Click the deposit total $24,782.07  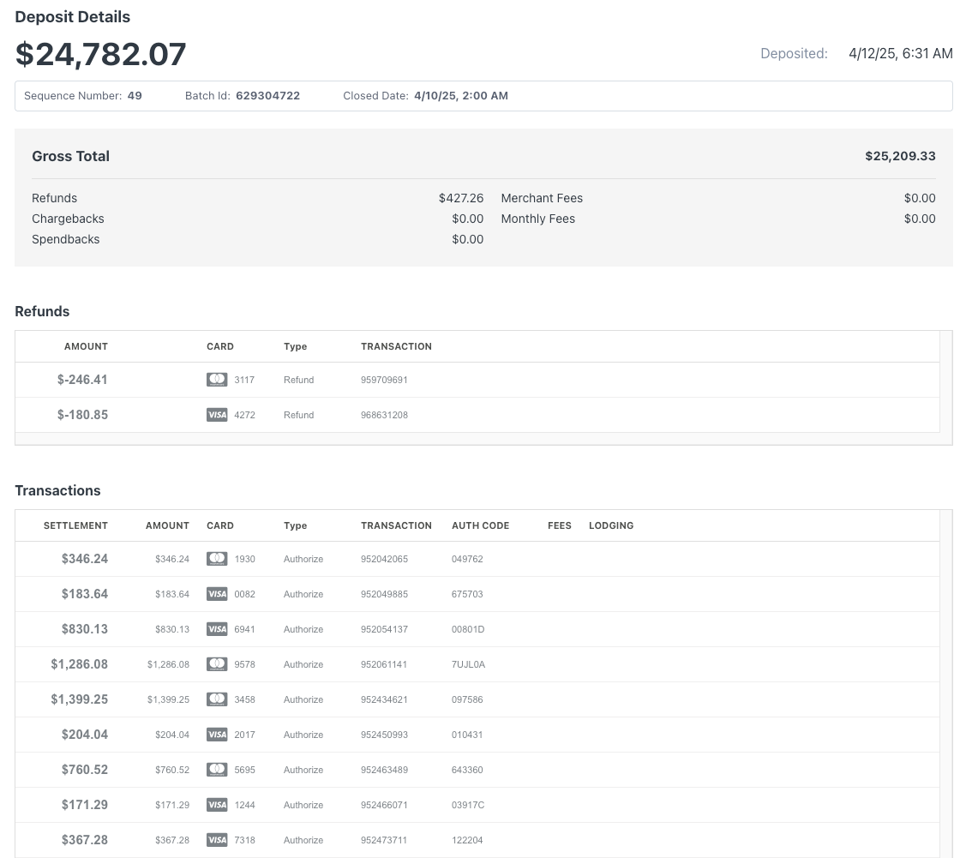tap(100, 54)
